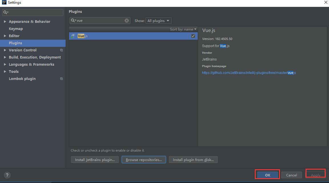Open the Show All plugins dropdown
The width and height of the screenshot is (329, 183).
tap(158, 21)
